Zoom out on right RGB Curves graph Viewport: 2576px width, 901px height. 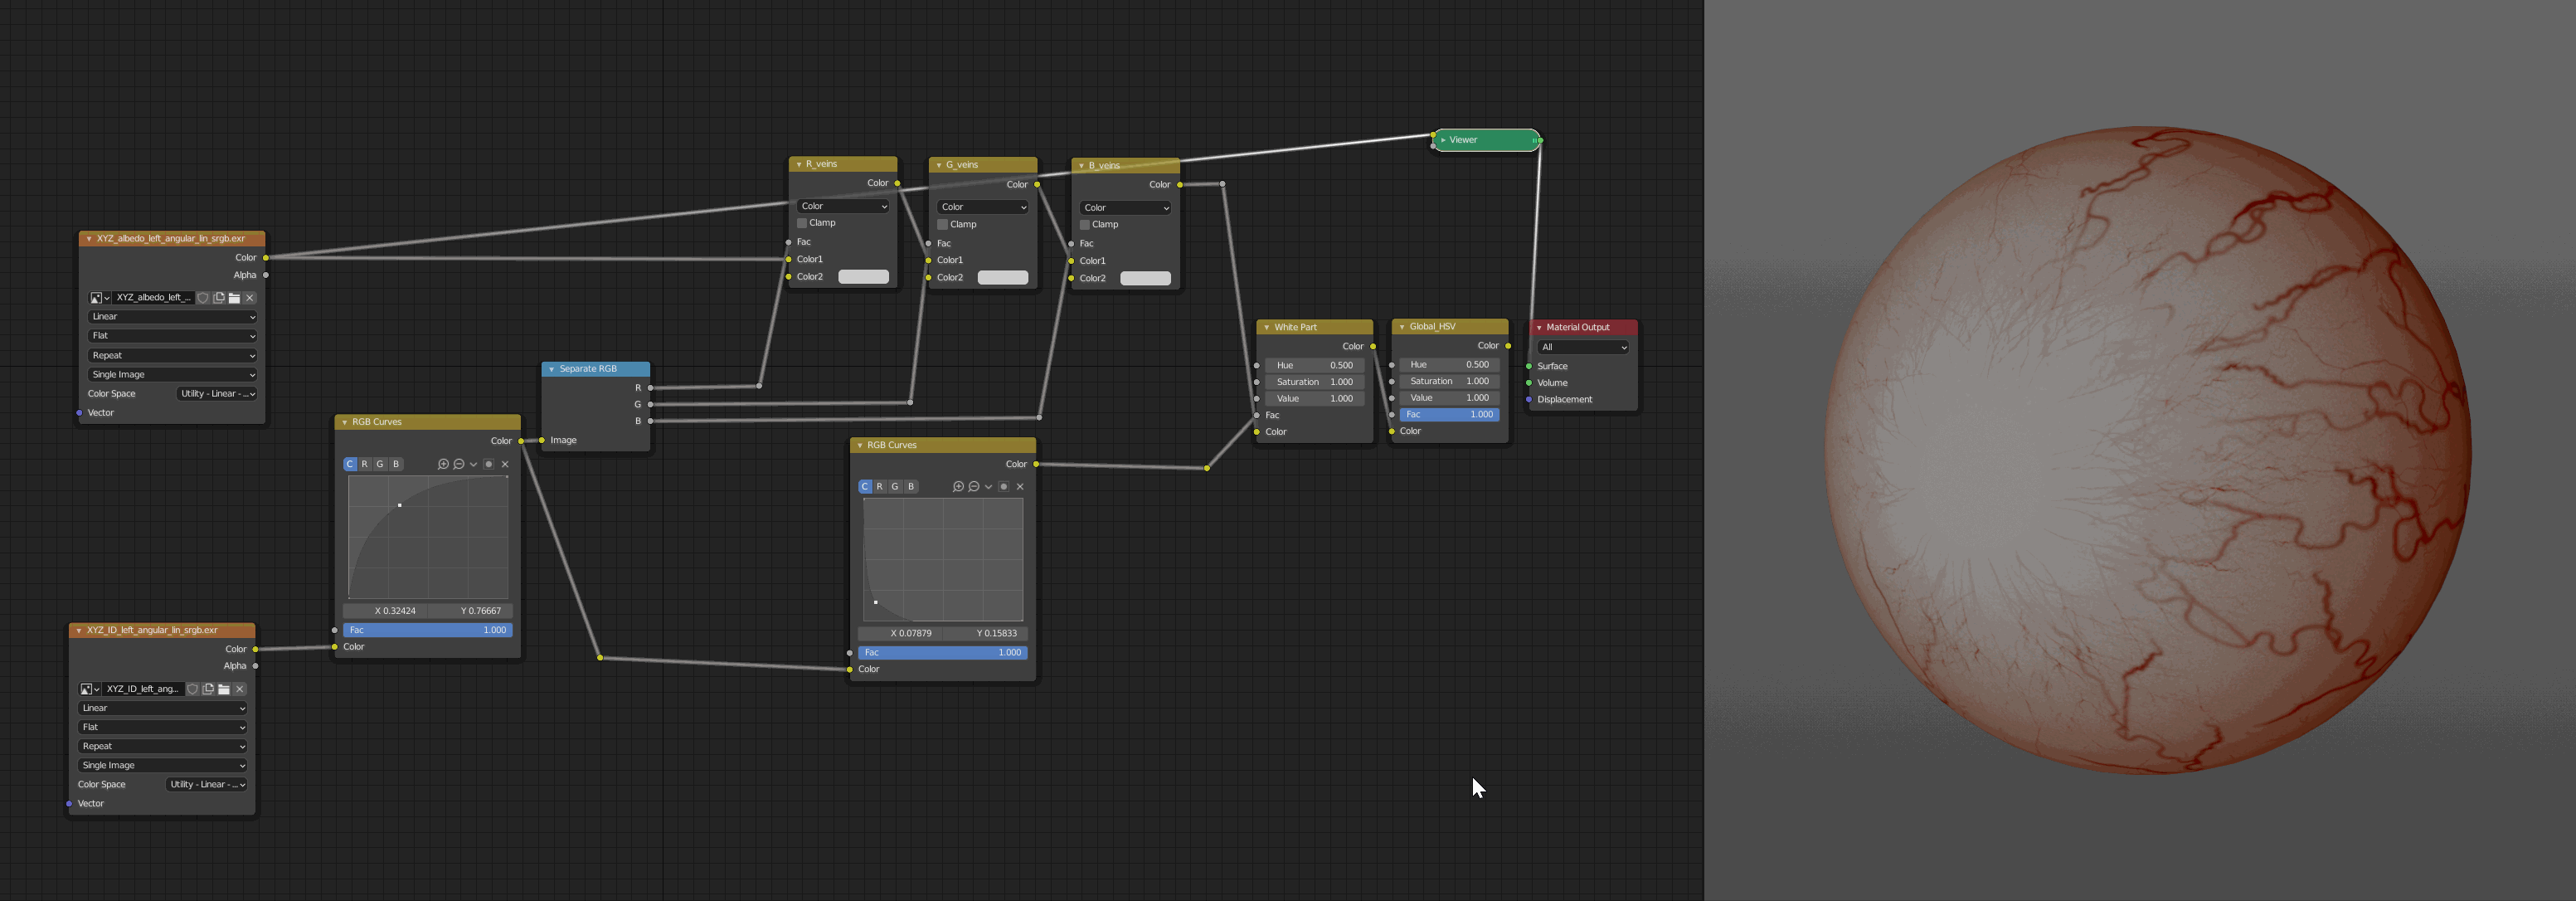tap(974, 487)
